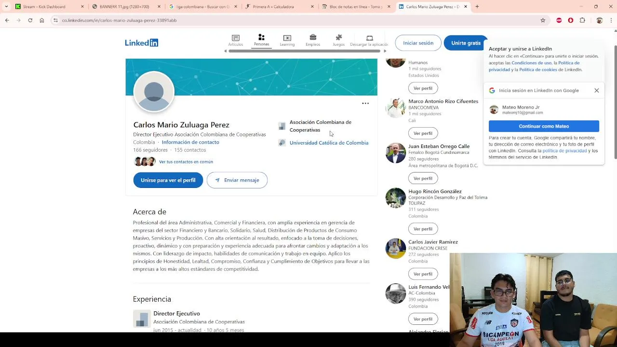Click Carlos Javier Ramirez photo
The image size is (617, 347).
(396, 249)
